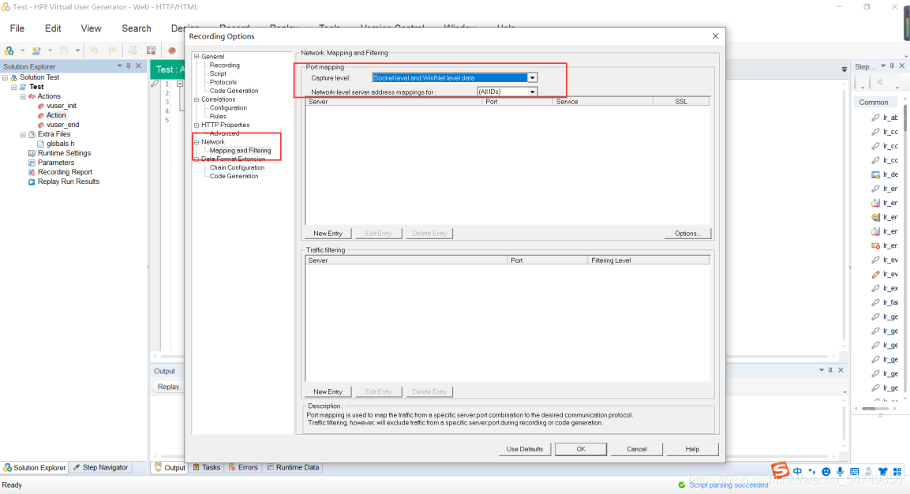
Task: Click the Sogou input method S icon
Action: click(780, 471)
